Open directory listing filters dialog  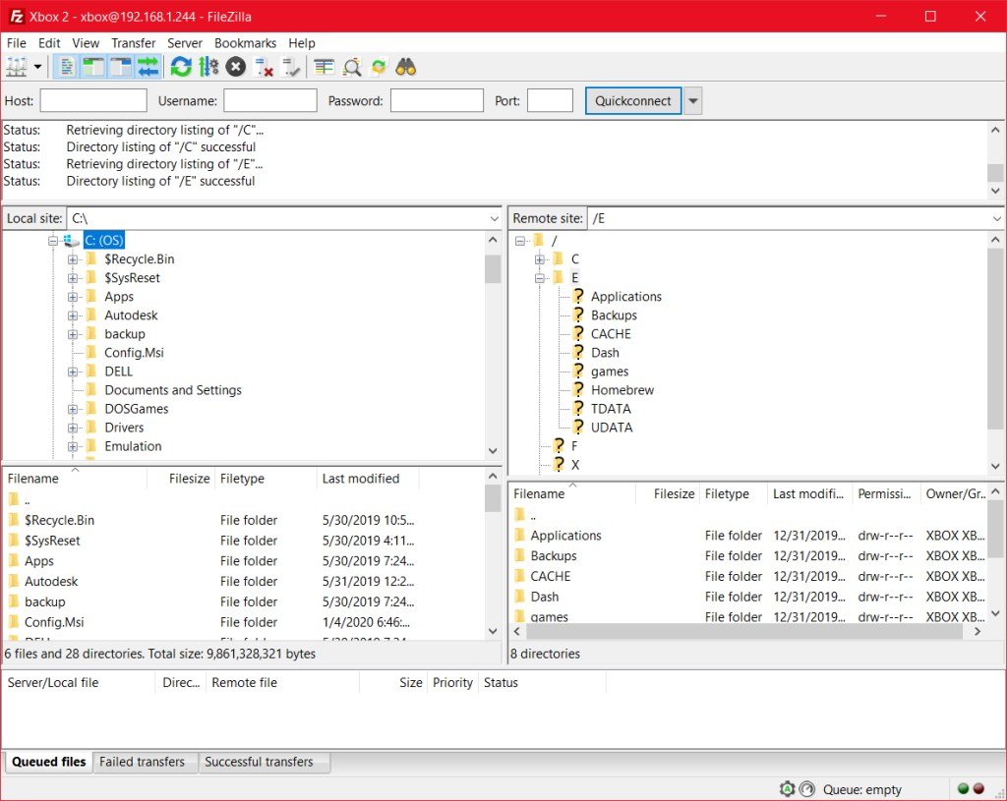click(325, 67)
